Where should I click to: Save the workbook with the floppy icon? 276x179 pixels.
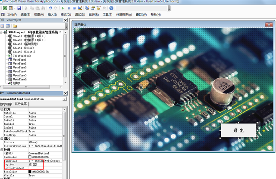pyautogui.click(x=19, y=8)
